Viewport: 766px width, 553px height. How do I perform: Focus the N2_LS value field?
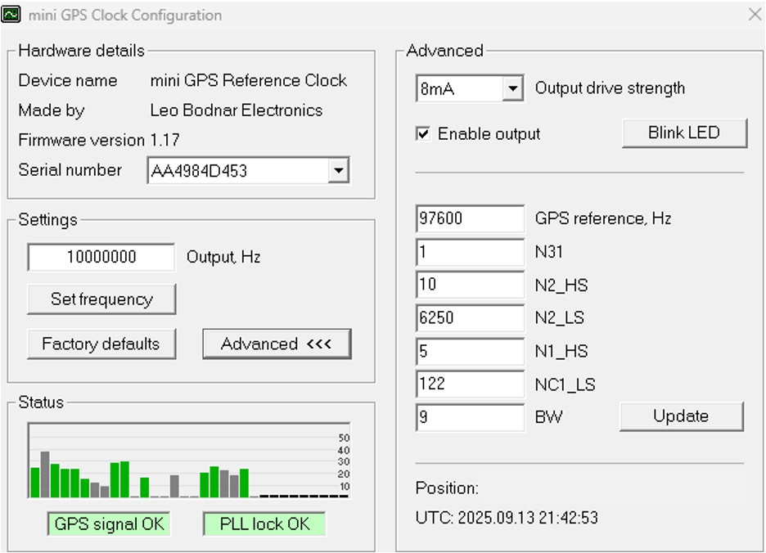[470, 318]
